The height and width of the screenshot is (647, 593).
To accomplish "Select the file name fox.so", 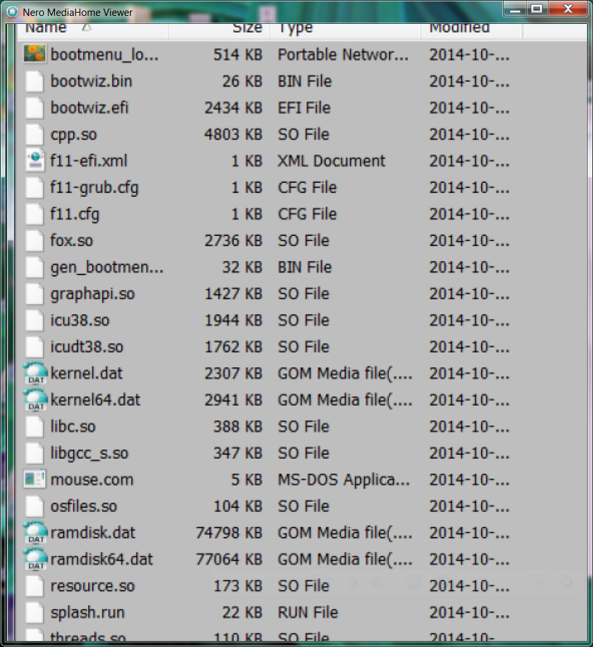I will [x=72, y=241].
